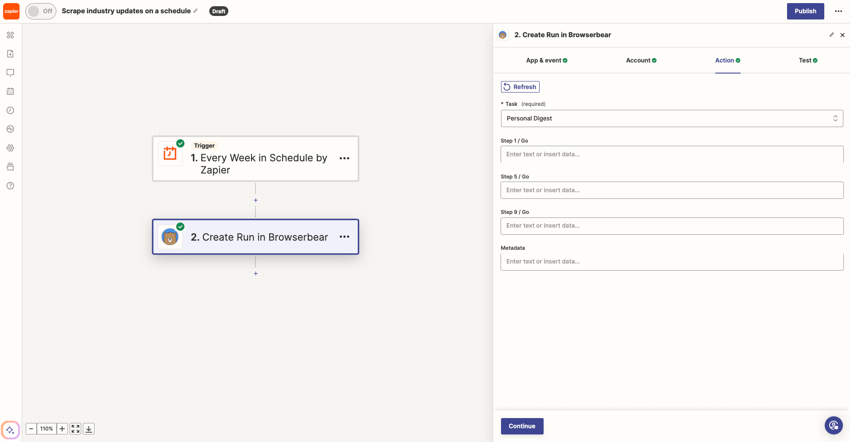Close the Browserbear step panel
The width and height of the screenshot is (850, 442).
pyautogui.click(x=842, y=35)
